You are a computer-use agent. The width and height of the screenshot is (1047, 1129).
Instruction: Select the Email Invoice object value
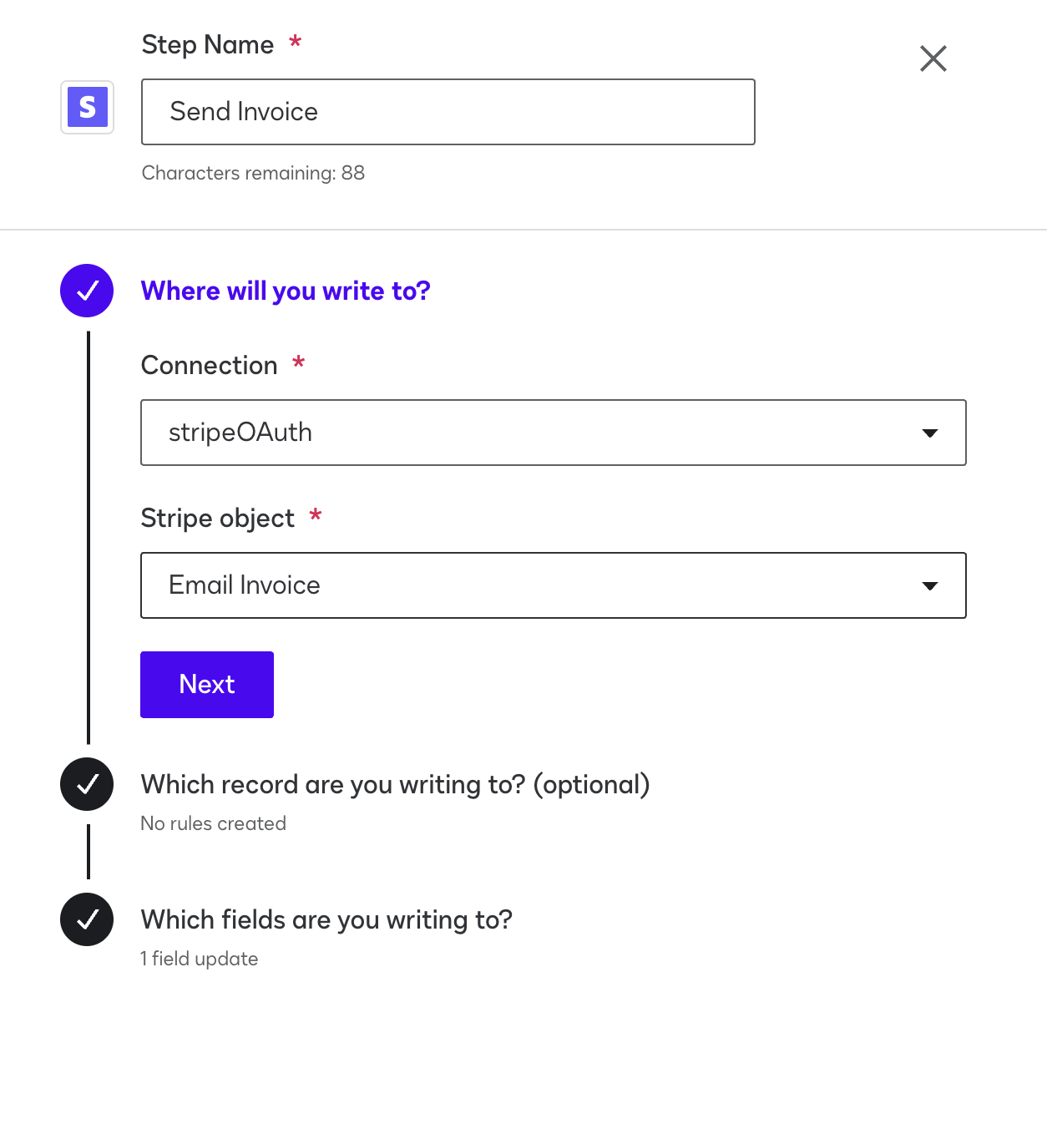(245, 585)
